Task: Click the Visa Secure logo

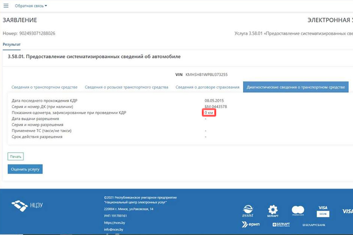Action: click(x=323, y=211)
